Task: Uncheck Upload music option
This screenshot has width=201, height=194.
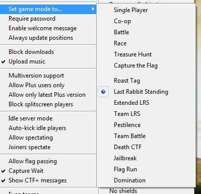Action: click(x=48, y=61)
